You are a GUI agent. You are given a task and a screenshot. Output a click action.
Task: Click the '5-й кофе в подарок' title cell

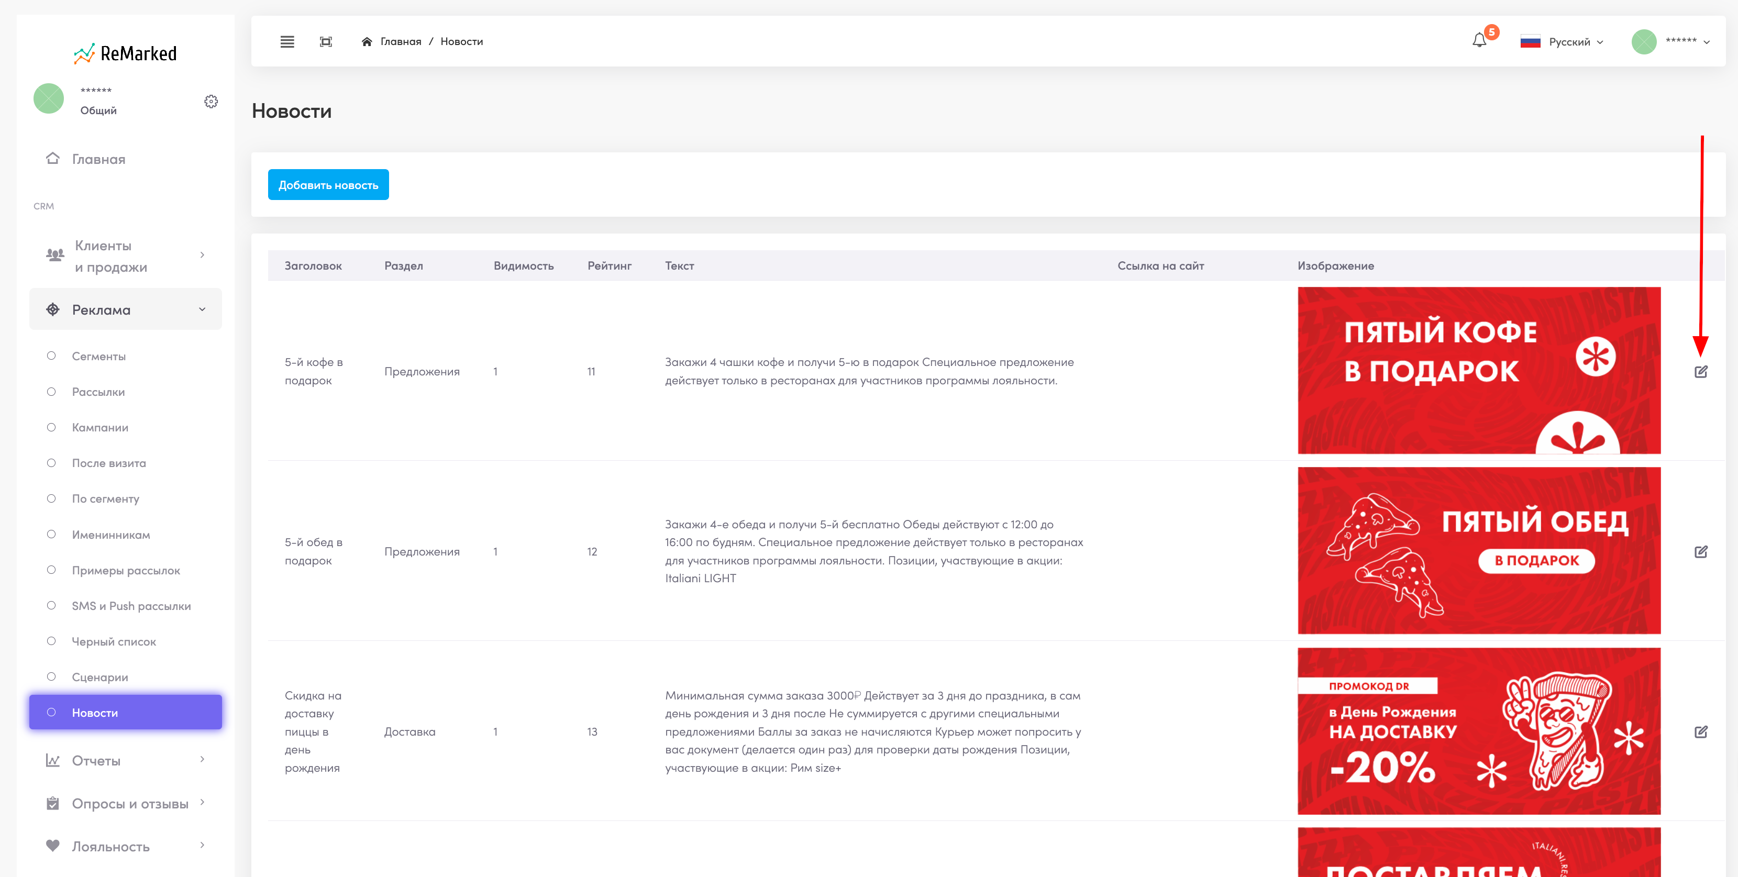(x=314, y=371)
